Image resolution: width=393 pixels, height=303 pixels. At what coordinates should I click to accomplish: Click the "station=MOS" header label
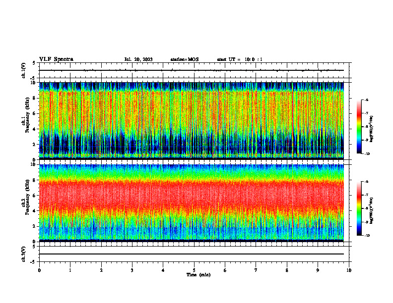pyautogui.click(x=185, y=59)
